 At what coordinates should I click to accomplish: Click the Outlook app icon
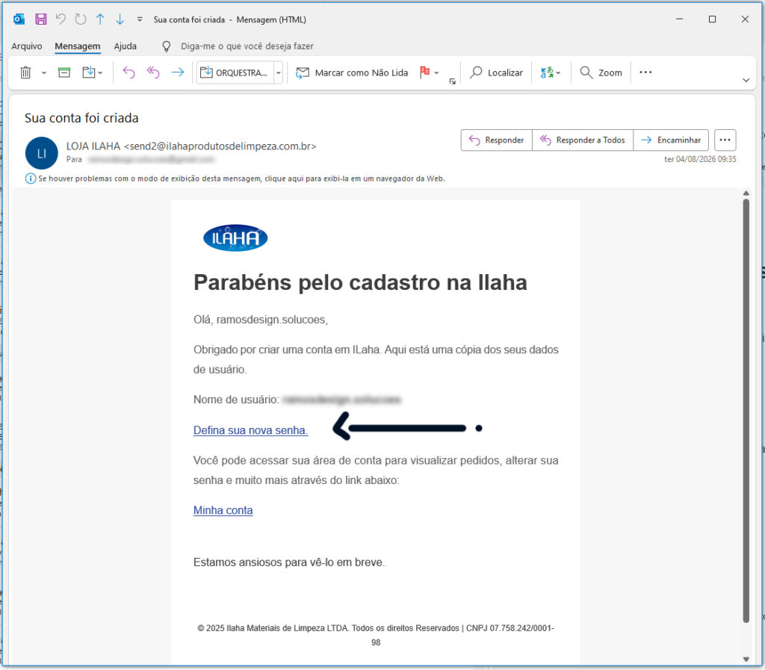point(19,19)
